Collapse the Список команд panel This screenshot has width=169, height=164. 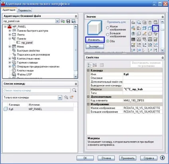click(x=76, y=84)
